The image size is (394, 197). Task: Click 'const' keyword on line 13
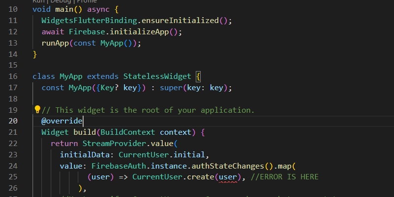85,43
